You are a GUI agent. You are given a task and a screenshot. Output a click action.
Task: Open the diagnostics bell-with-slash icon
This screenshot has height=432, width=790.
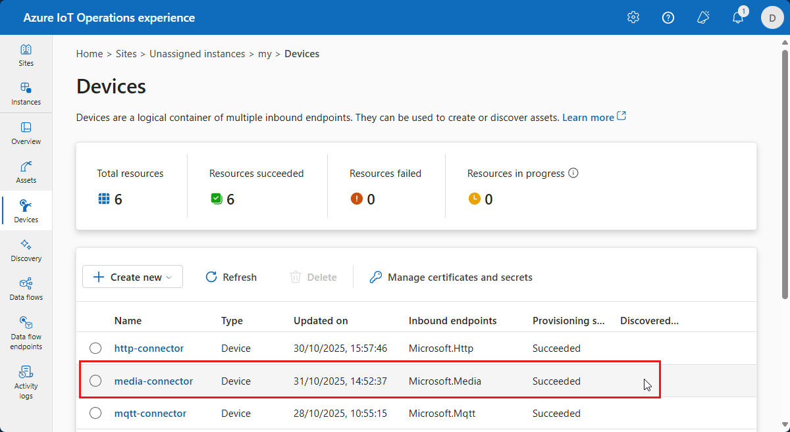click(703, 18)
